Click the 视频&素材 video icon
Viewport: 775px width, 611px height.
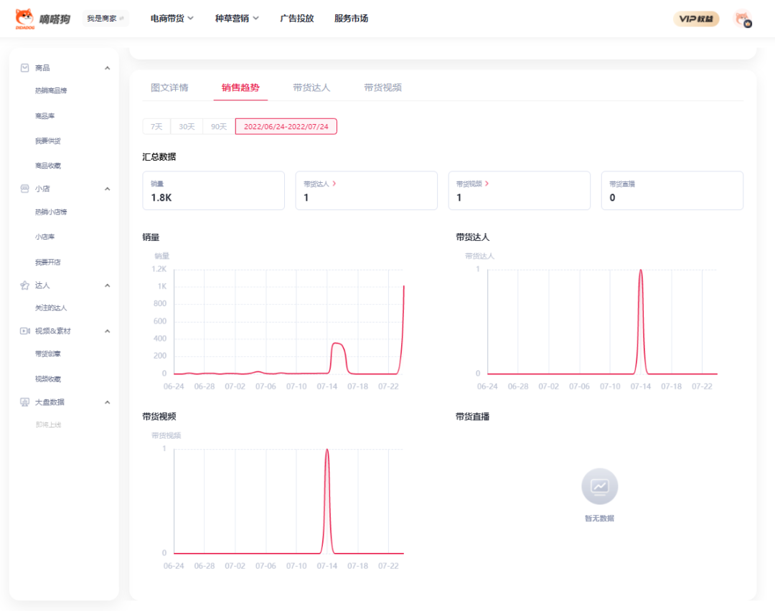coord(24,331)
